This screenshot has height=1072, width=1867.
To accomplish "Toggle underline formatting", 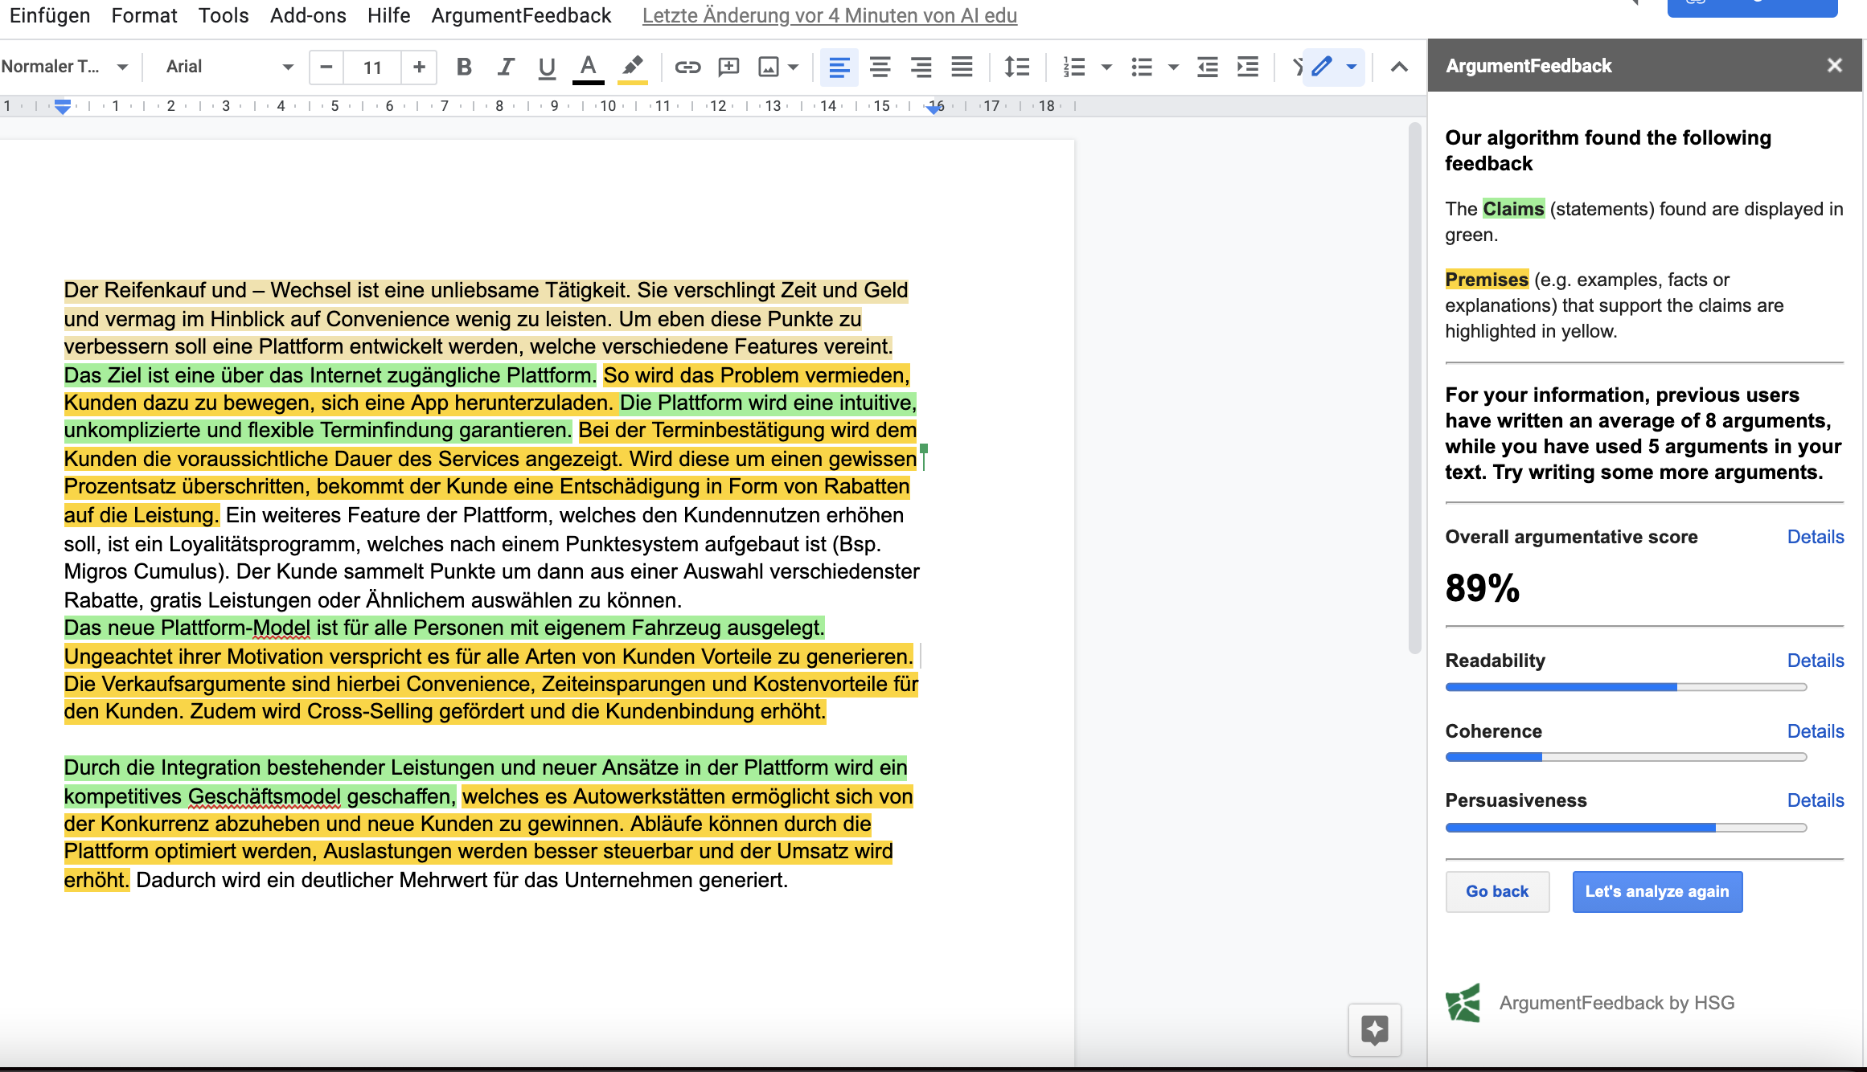I will pos(547,67).
